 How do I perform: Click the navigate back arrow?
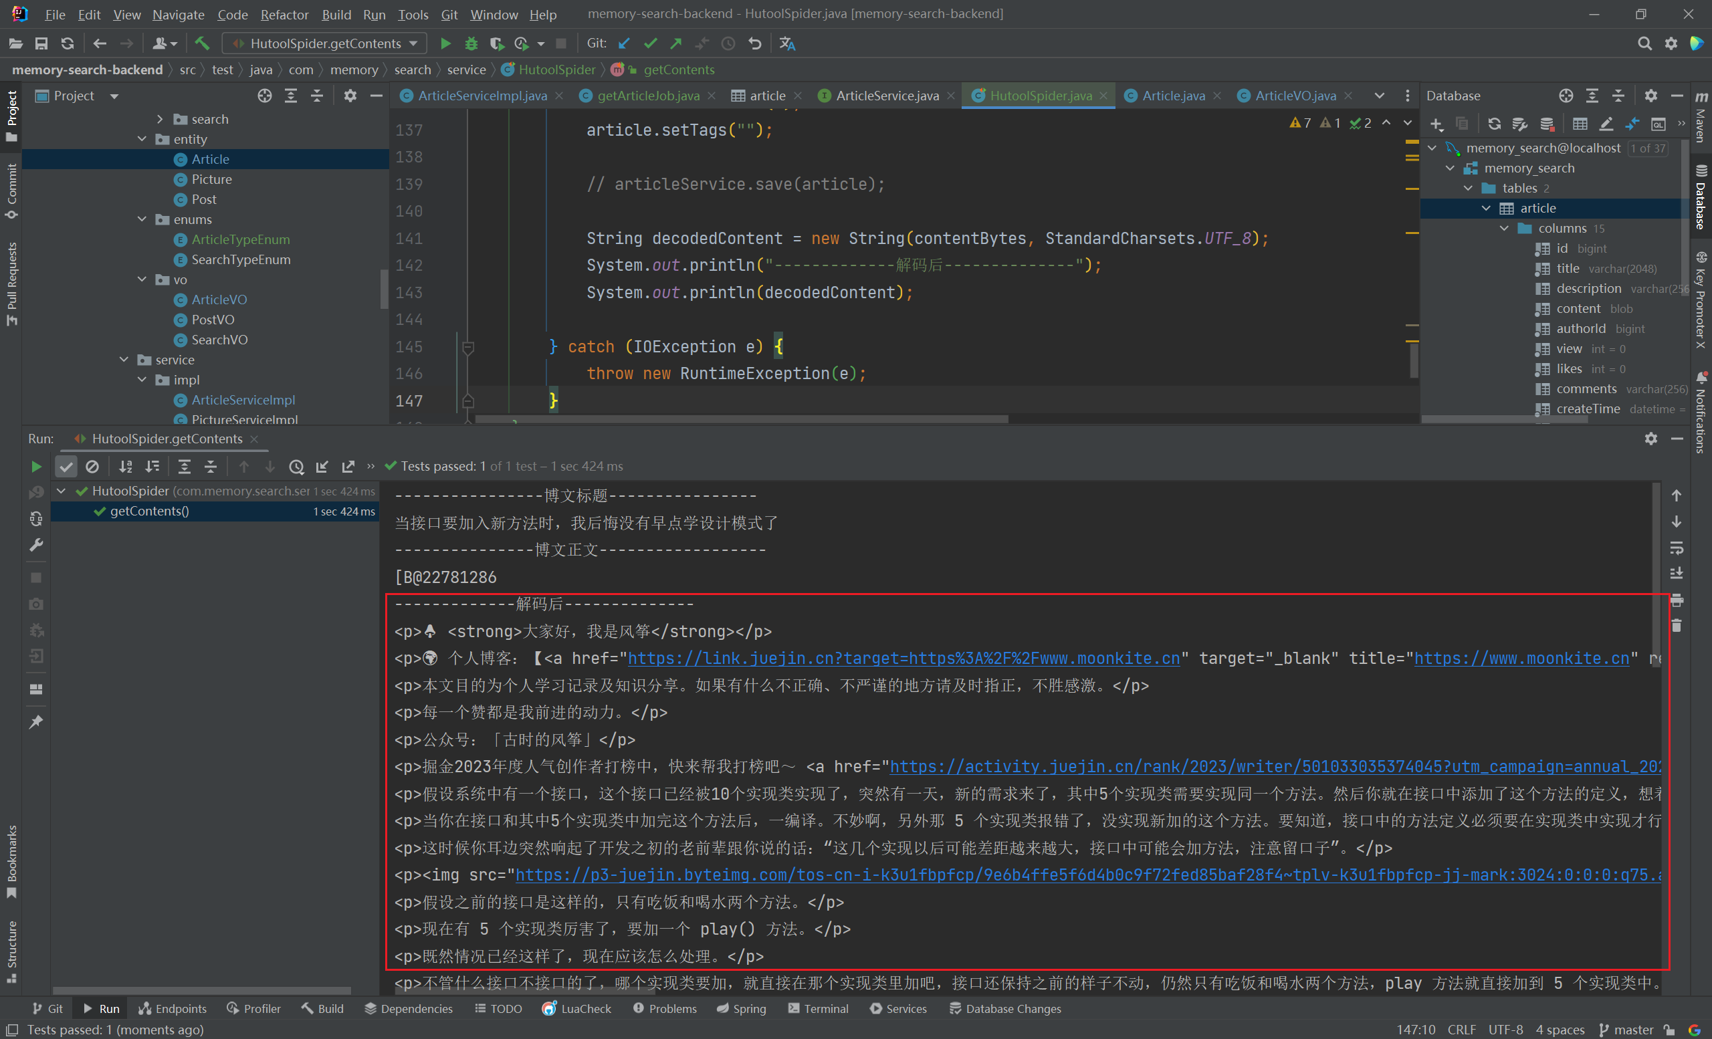[100, 43]
